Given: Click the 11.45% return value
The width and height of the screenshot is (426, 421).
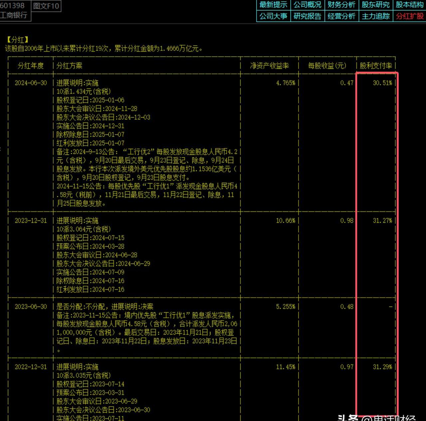Looking at the screenshot, I should [x=286, y=367].
